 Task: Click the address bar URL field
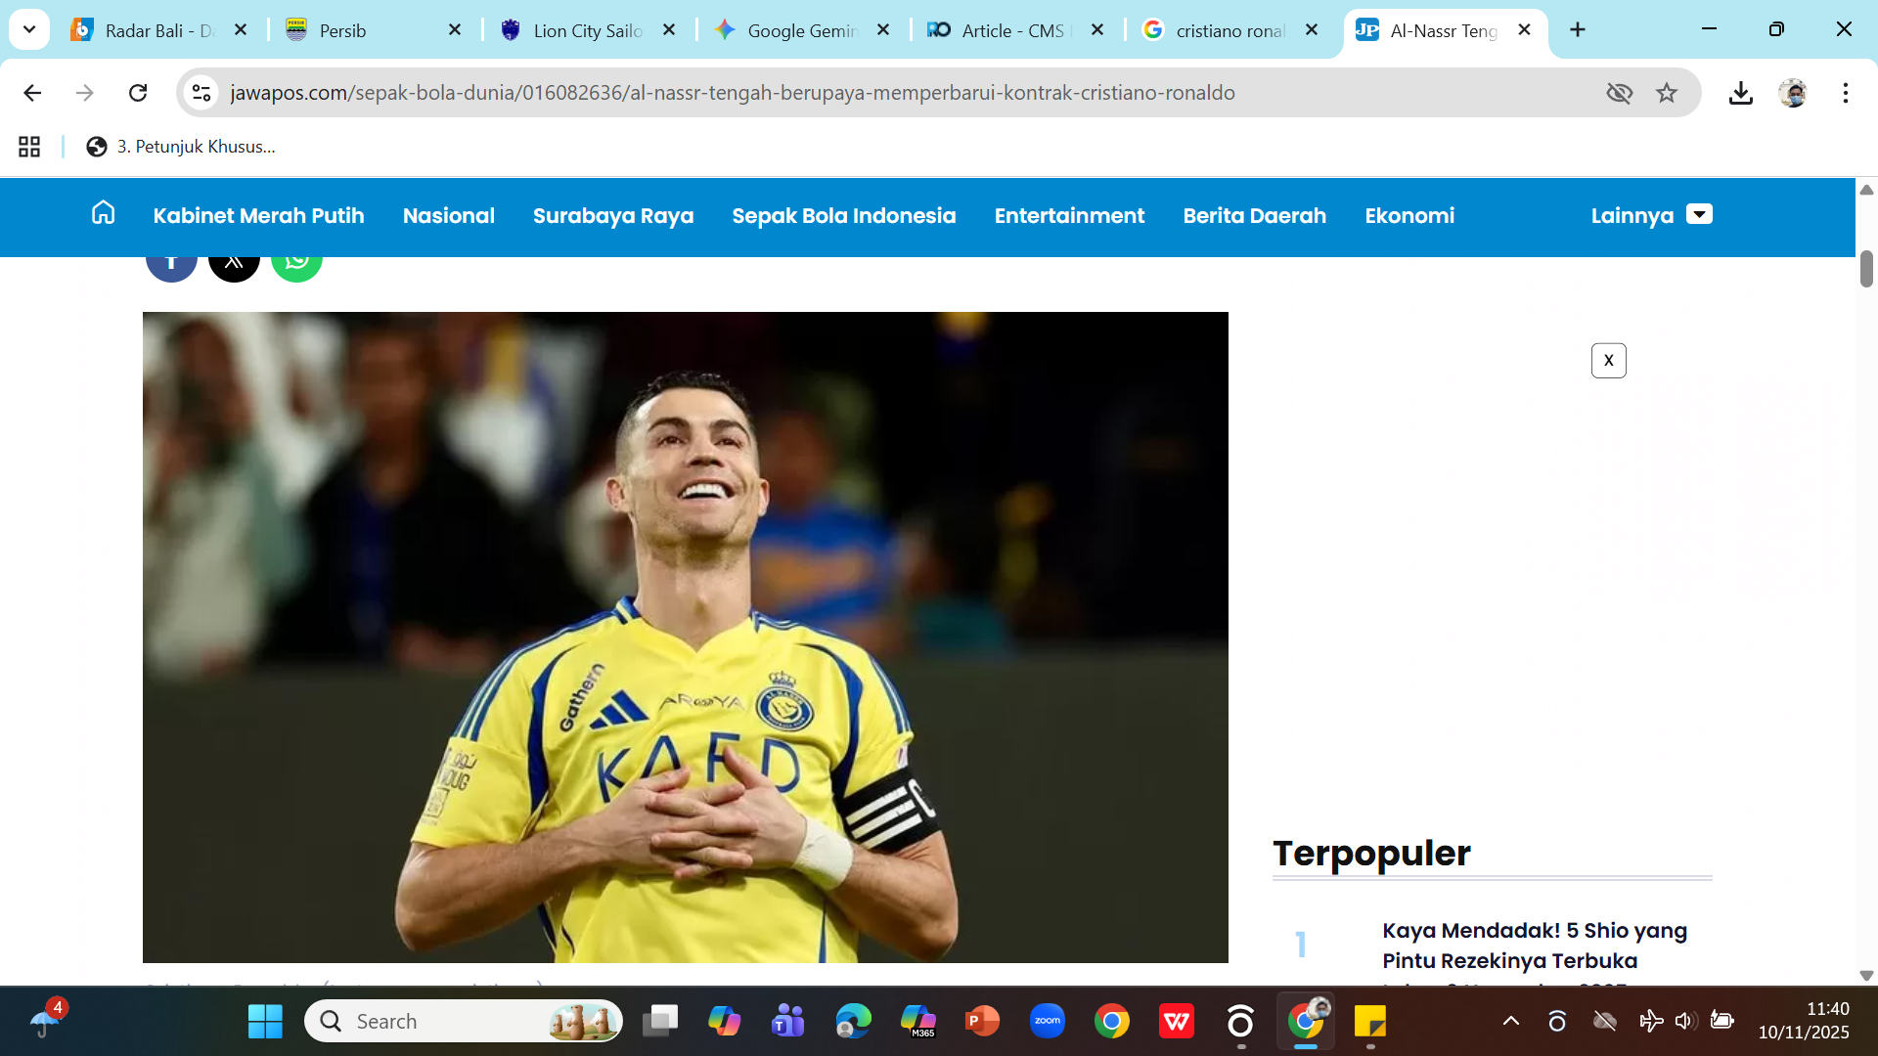733,93
